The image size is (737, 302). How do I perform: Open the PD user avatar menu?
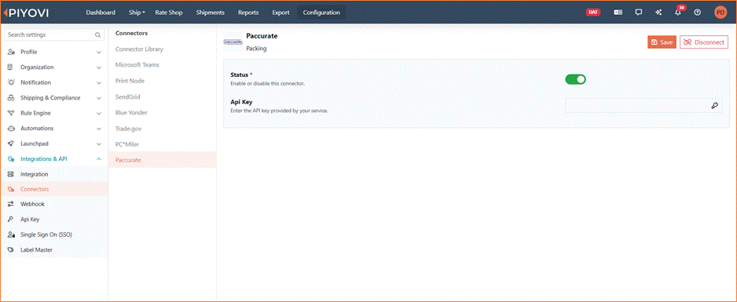[x=720, y=13]
